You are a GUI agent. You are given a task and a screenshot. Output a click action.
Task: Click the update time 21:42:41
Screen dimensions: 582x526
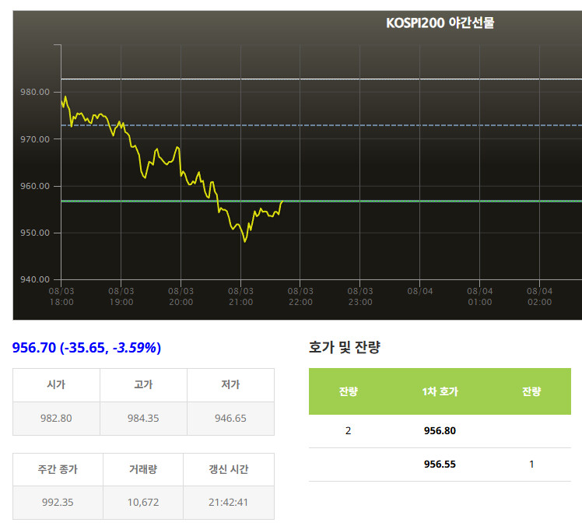coord(228,502)
